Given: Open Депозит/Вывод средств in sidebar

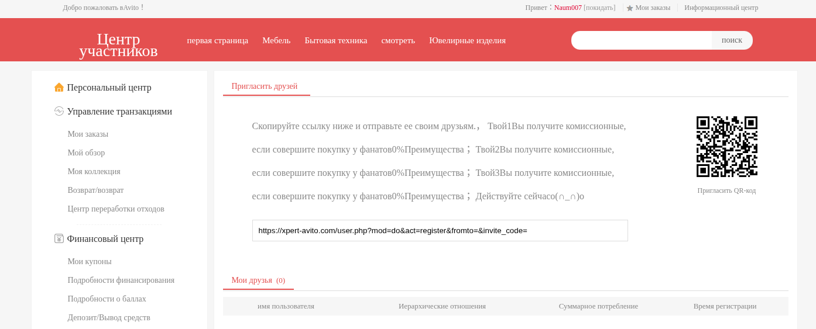Looking at the screenshot, I should [109, 318].
